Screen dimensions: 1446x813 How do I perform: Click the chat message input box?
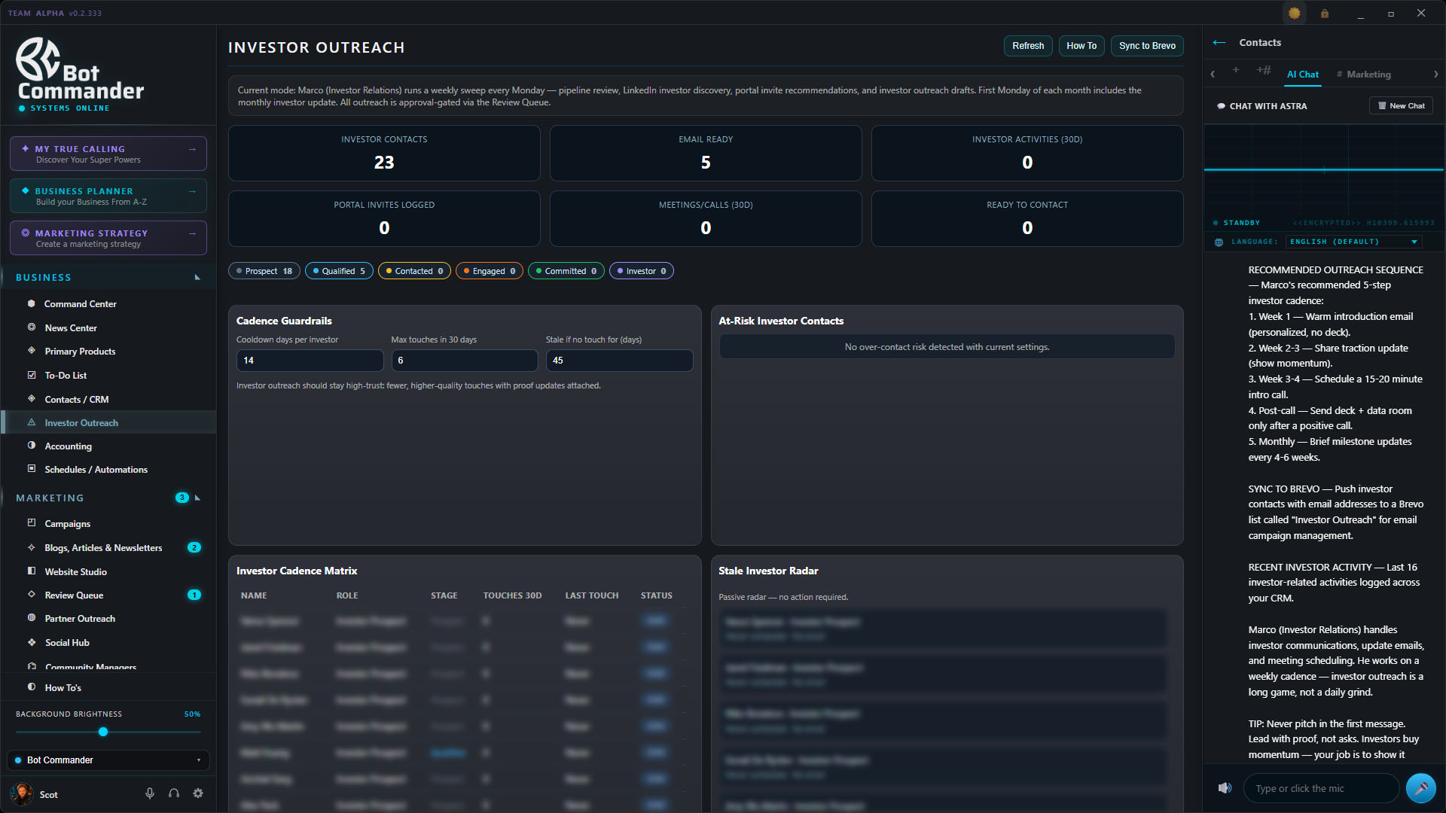1321,788
